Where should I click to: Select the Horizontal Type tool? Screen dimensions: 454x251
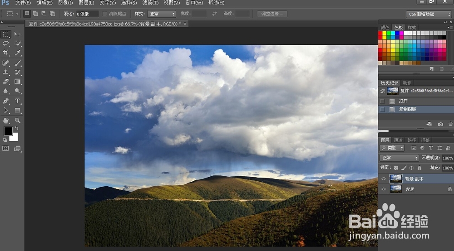pos(17,101)
